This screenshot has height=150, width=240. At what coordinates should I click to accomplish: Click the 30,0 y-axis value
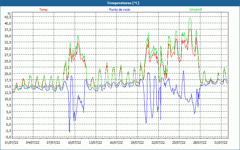(x=8, y=49)
